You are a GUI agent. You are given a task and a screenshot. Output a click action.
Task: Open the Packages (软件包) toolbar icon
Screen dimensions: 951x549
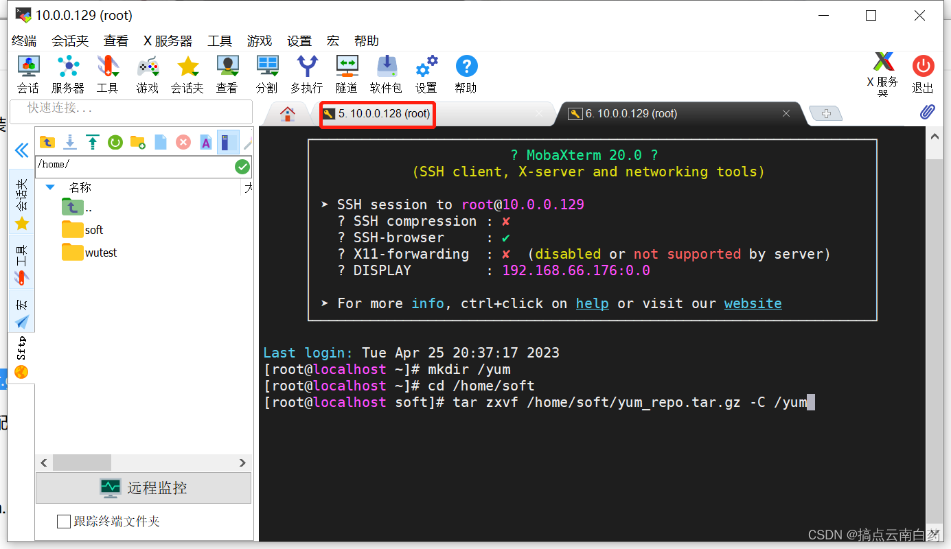pos(386,67)
